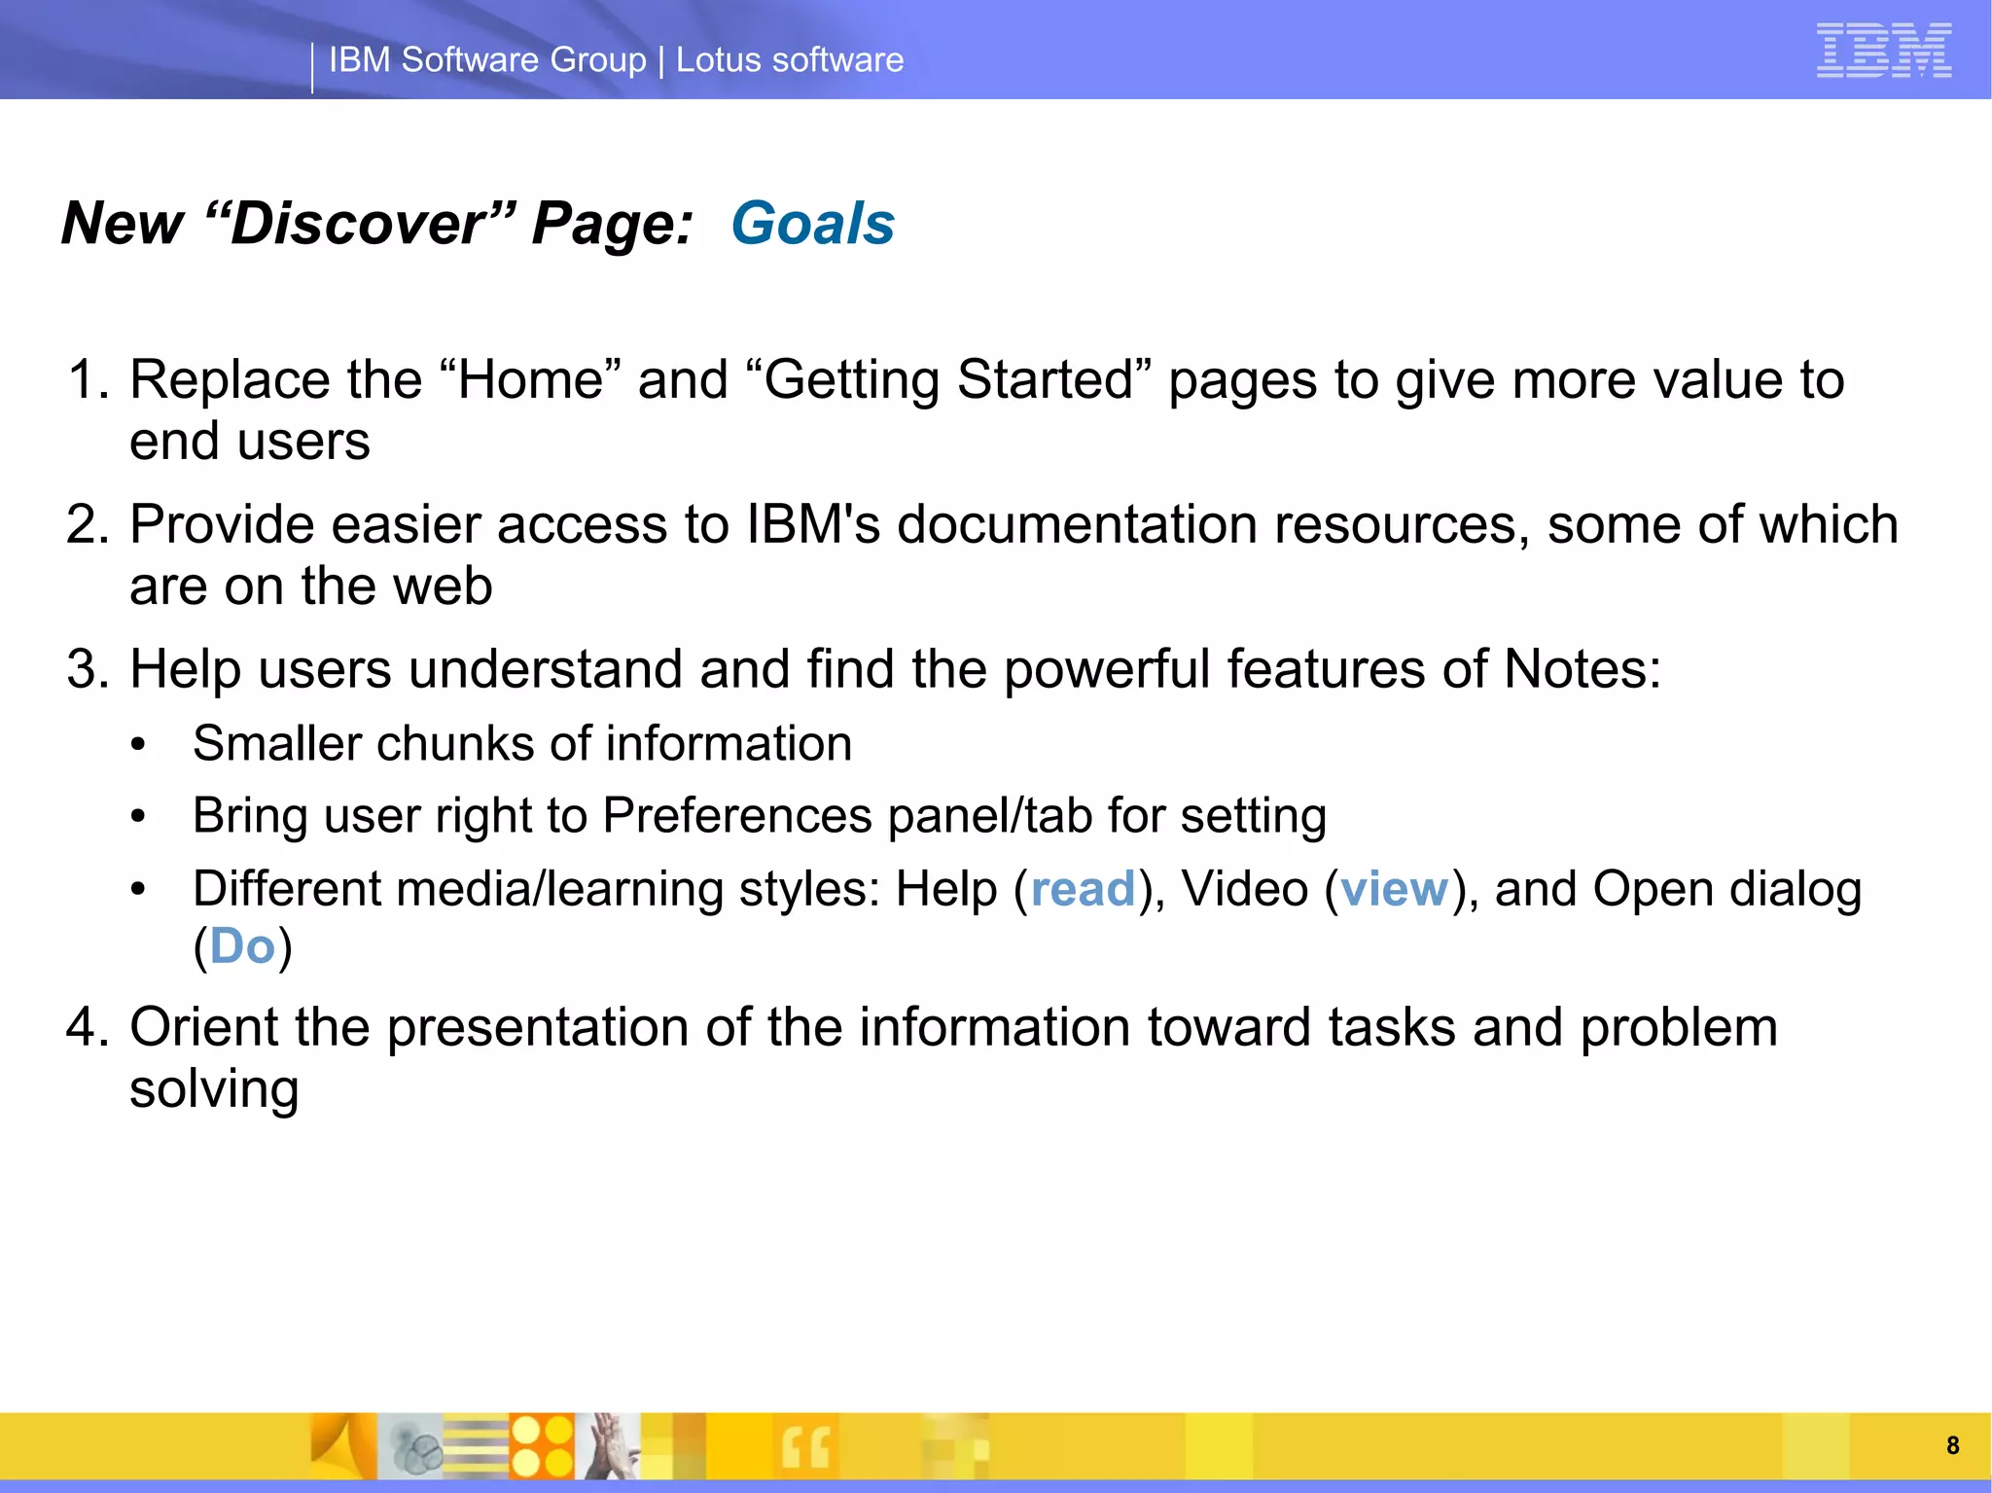Click the highlighted word 'view'

click(x=1394, y=889)
